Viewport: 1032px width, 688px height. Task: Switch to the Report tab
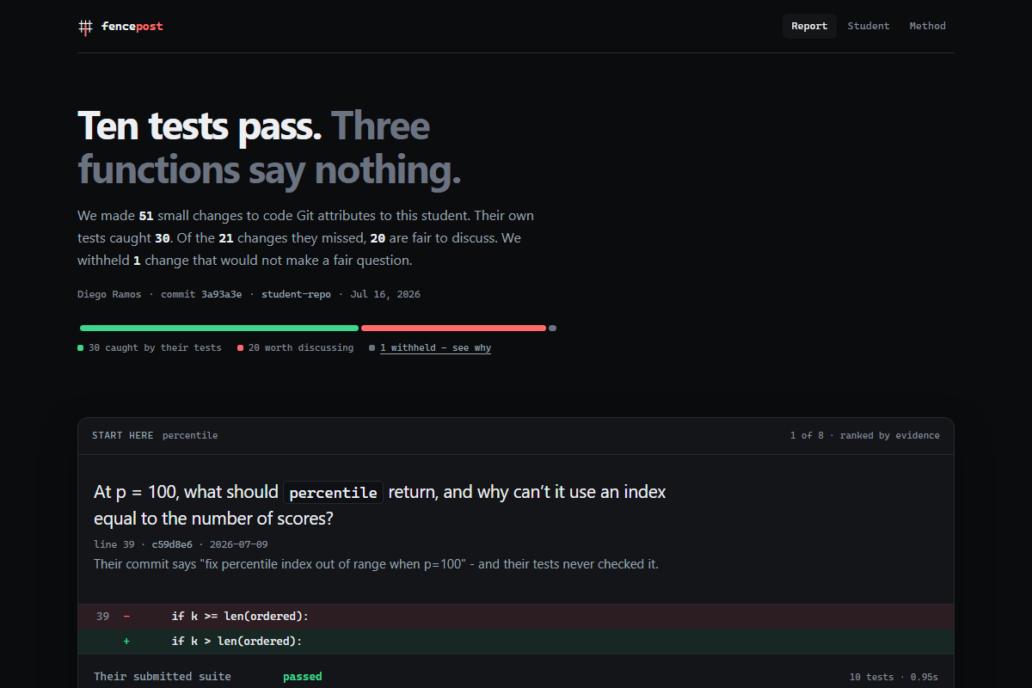(809, 26)
